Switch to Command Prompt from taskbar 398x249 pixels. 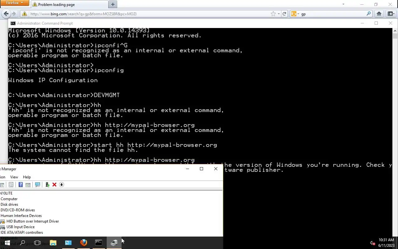(x=99, y=243)
